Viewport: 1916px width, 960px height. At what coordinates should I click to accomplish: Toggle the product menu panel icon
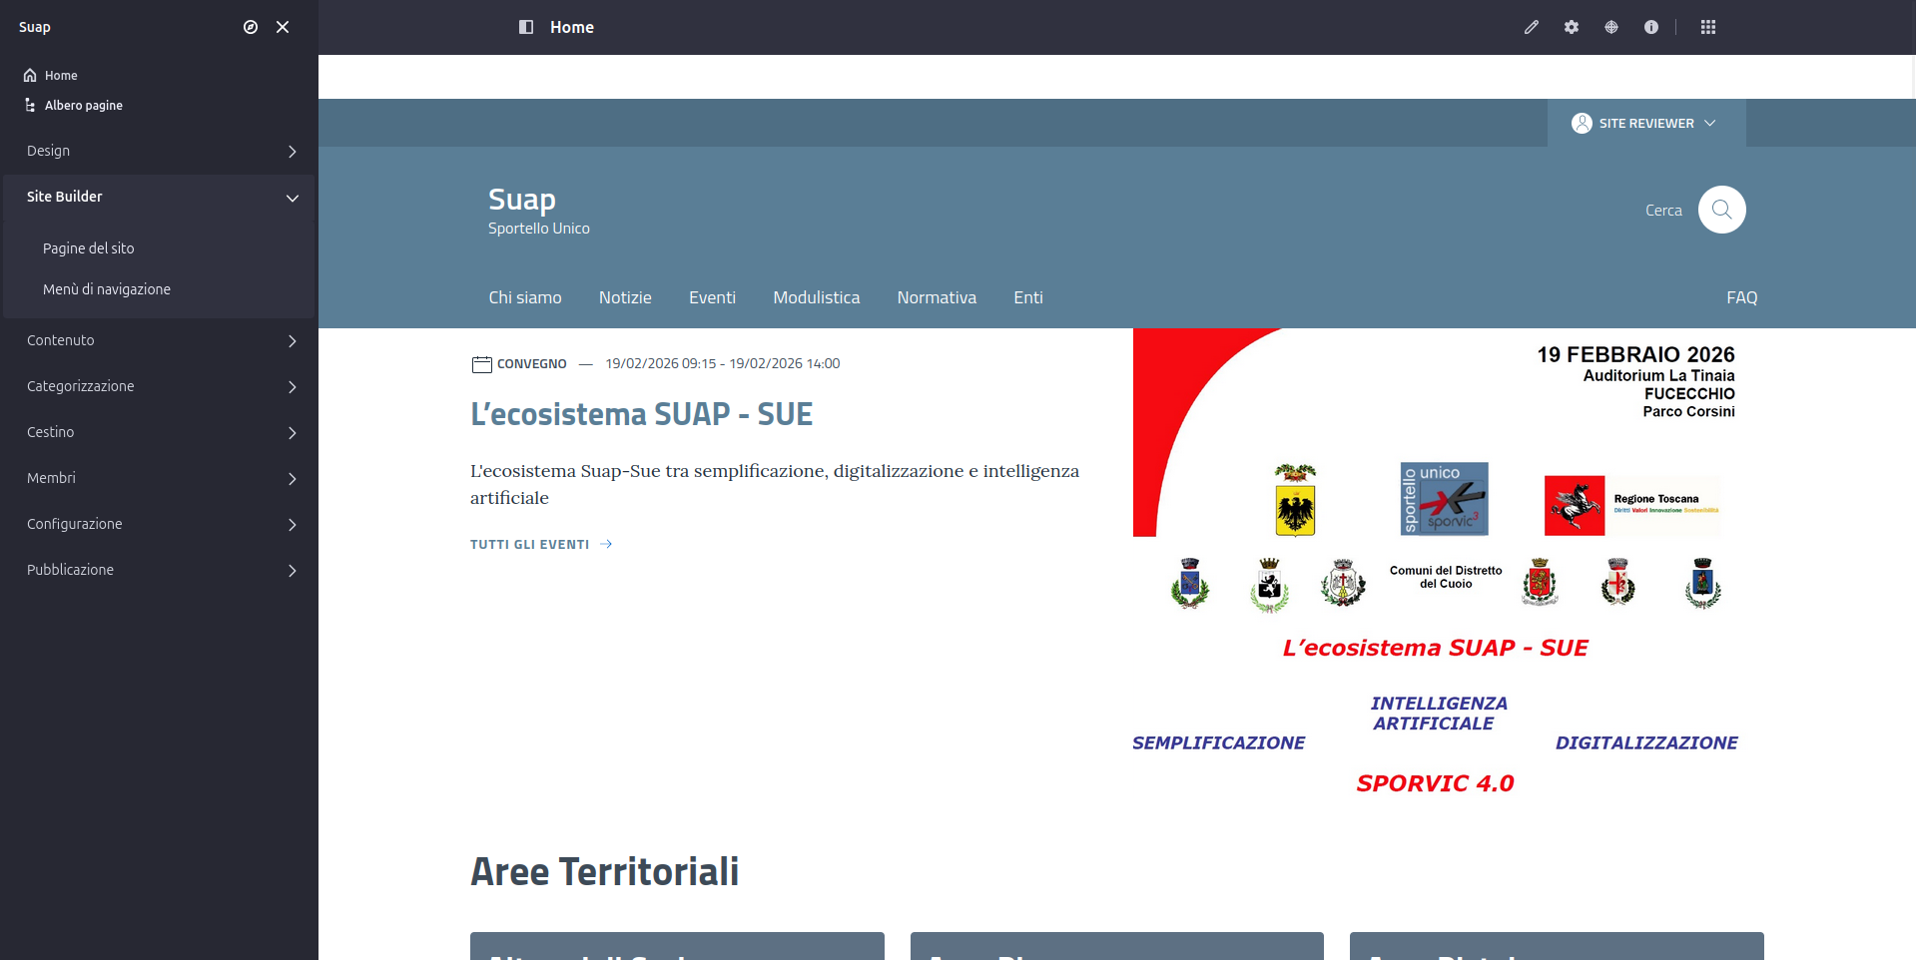(526, 27)
